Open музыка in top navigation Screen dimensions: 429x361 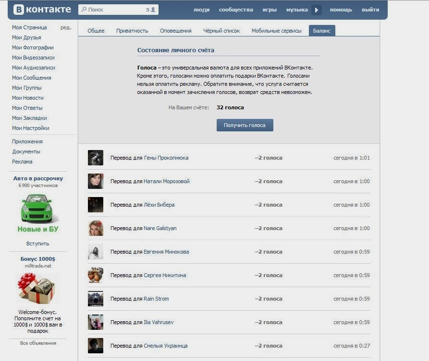click(297, 10)
